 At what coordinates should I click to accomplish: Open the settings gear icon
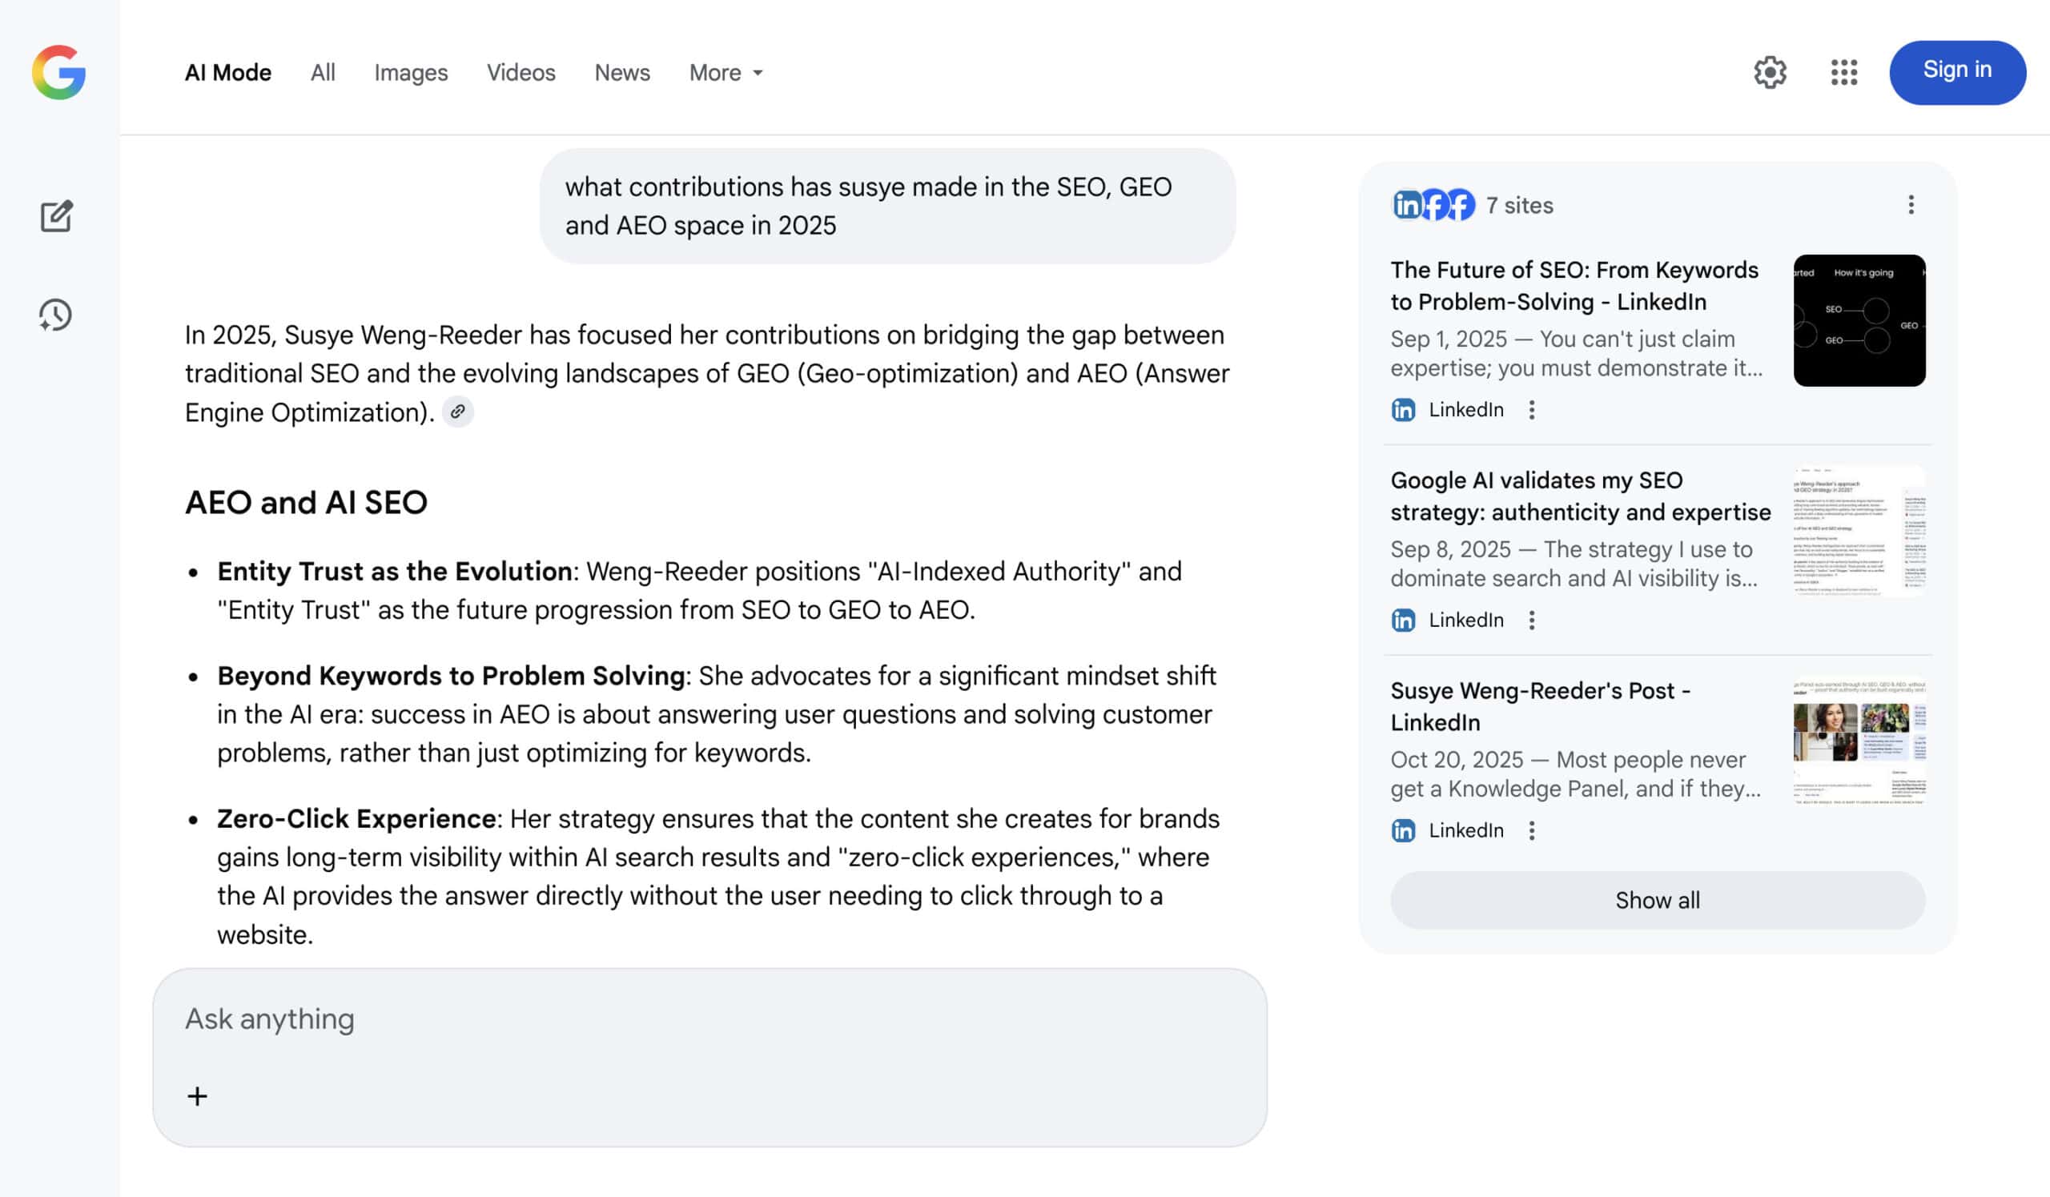click(x=1770, y=72)
